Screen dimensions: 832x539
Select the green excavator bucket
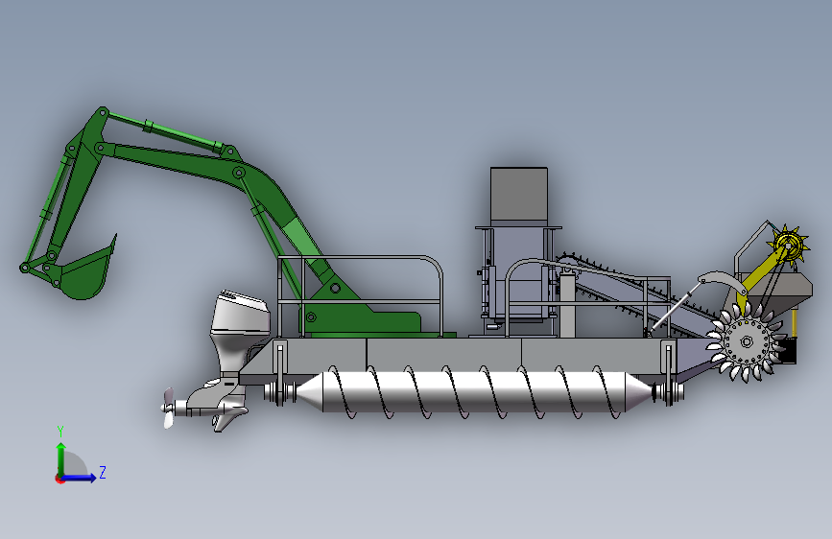(87, 271)
